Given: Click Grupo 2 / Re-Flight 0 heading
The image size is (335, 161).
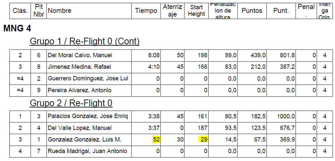Looking at the screenshot, I should point(71,103).
